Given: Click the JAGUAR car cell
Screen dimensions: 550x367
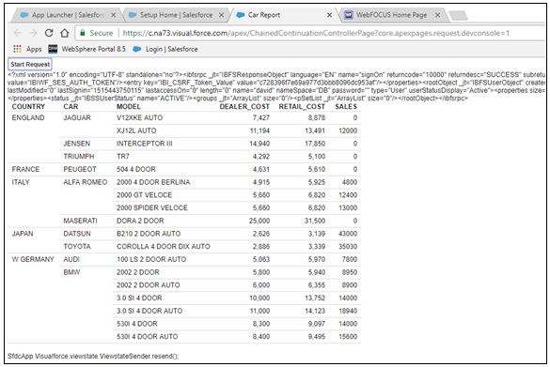Looking at the screenshot, I should [x=77, y=117].
